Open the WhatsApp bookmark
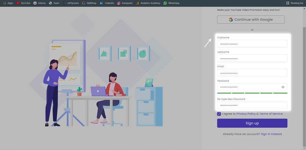The height and width of the screenshot is (150, 306). coord(171,3)
